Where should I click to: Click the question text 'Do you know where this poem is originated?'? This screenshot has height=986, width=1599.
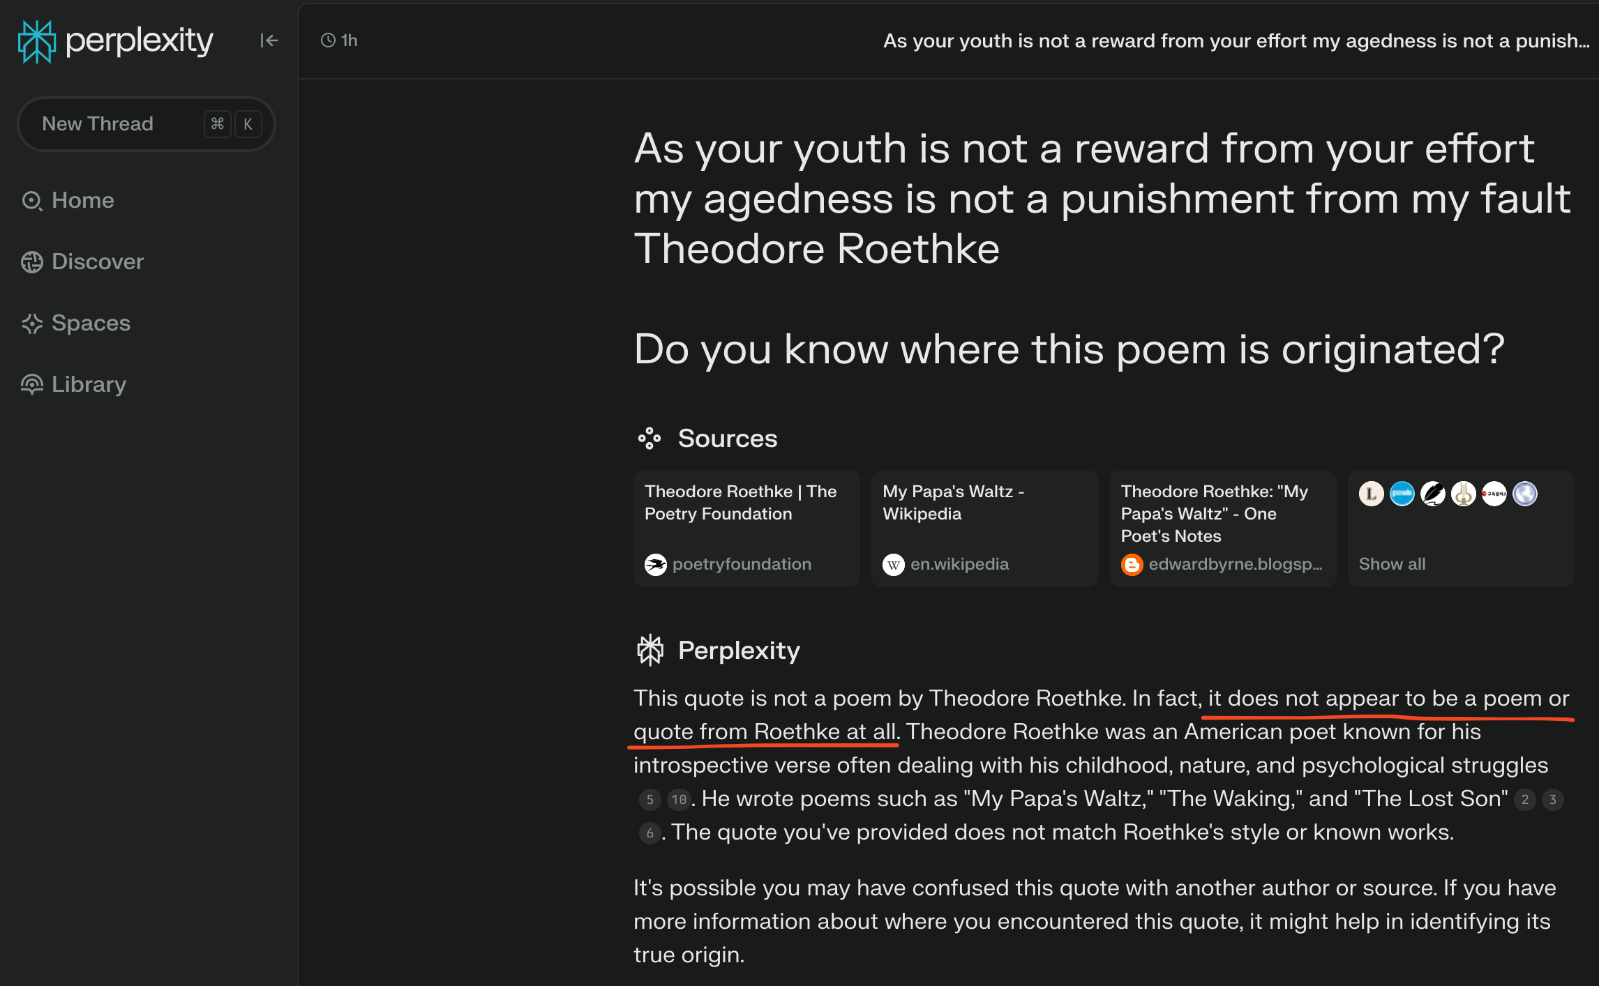[1069, 349]
